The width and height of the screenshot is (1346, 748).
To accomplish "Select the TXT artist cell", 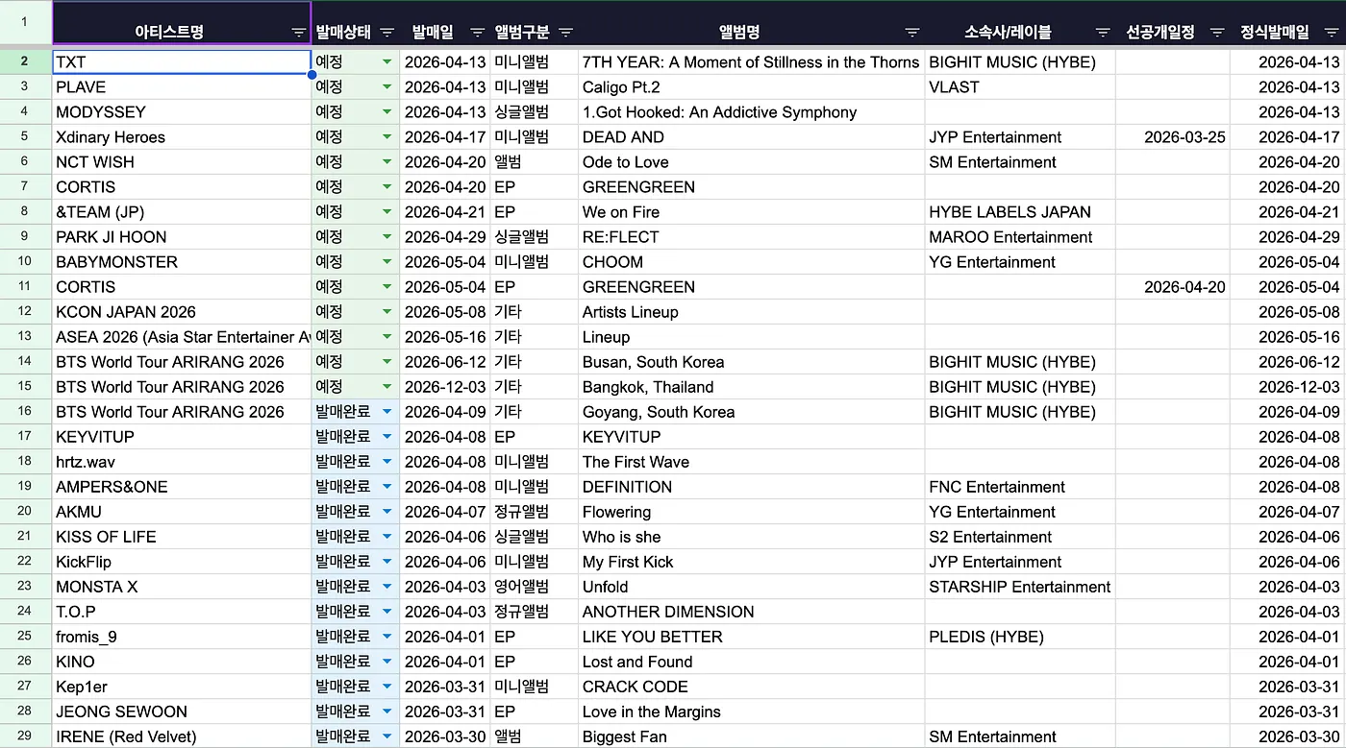I will [182, 62].
